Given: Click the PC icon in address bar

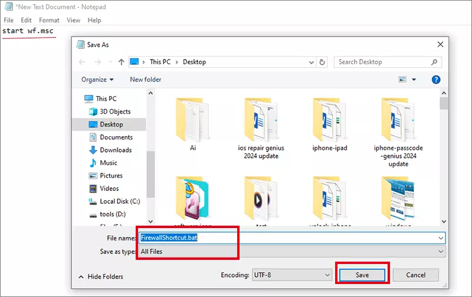Looking at the screenshot, I should (x=135, y=62).
